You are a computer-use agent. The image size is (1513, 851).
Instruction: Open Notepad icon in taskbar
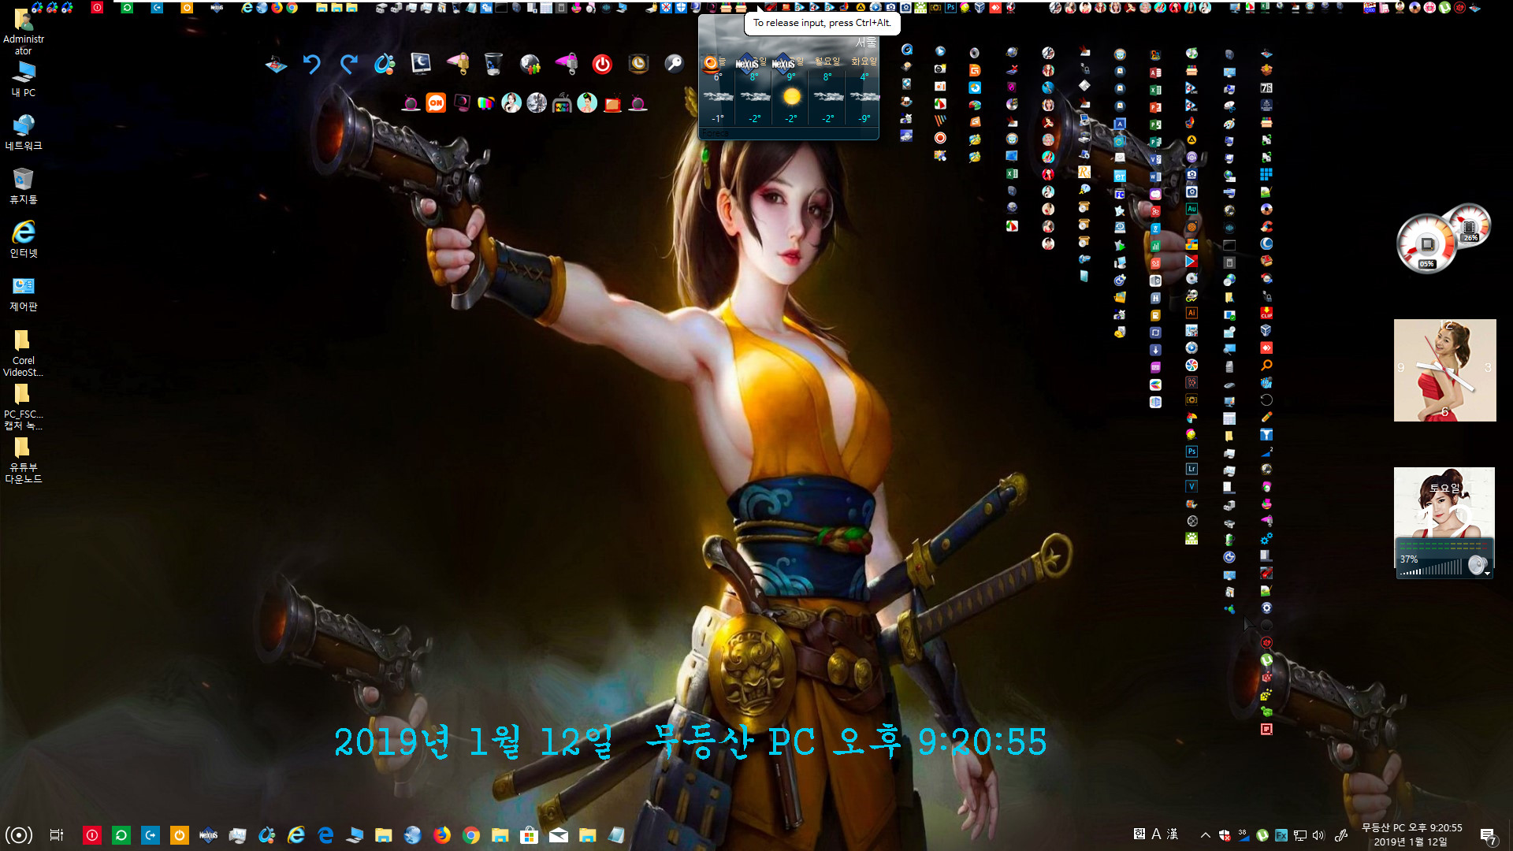tap(617, 835)
